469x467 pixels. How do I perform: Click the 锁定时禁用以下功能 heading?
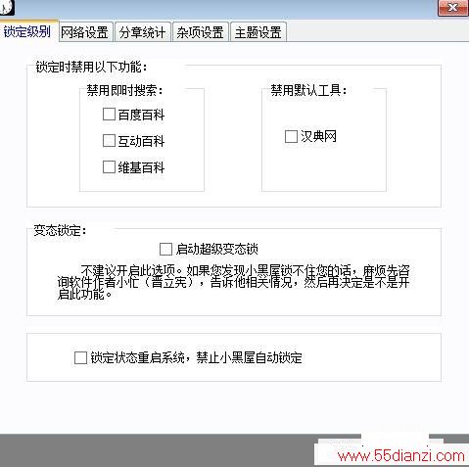[x=91, y=68]
